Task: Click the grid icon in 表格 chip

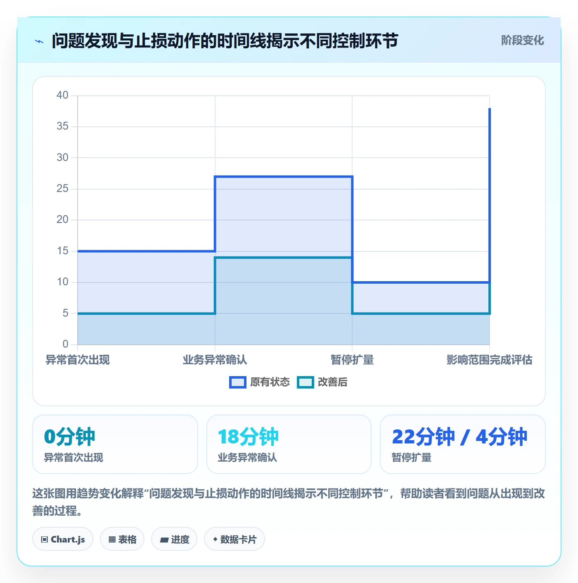Action: pos(112,540)
